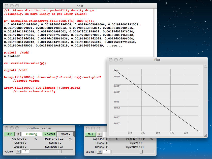Image resolution: width=212 pixels, height=159 pixels.
Task: Click the help question-mark button in Plot window
Action: 205,66
